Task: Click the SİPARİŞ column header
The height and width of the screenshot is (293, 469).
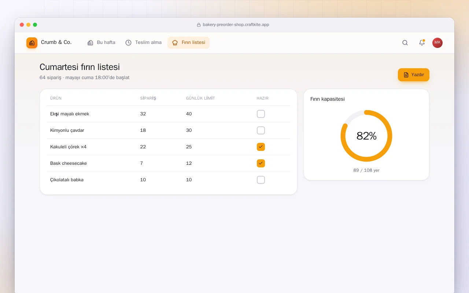Action: point(148,99)
